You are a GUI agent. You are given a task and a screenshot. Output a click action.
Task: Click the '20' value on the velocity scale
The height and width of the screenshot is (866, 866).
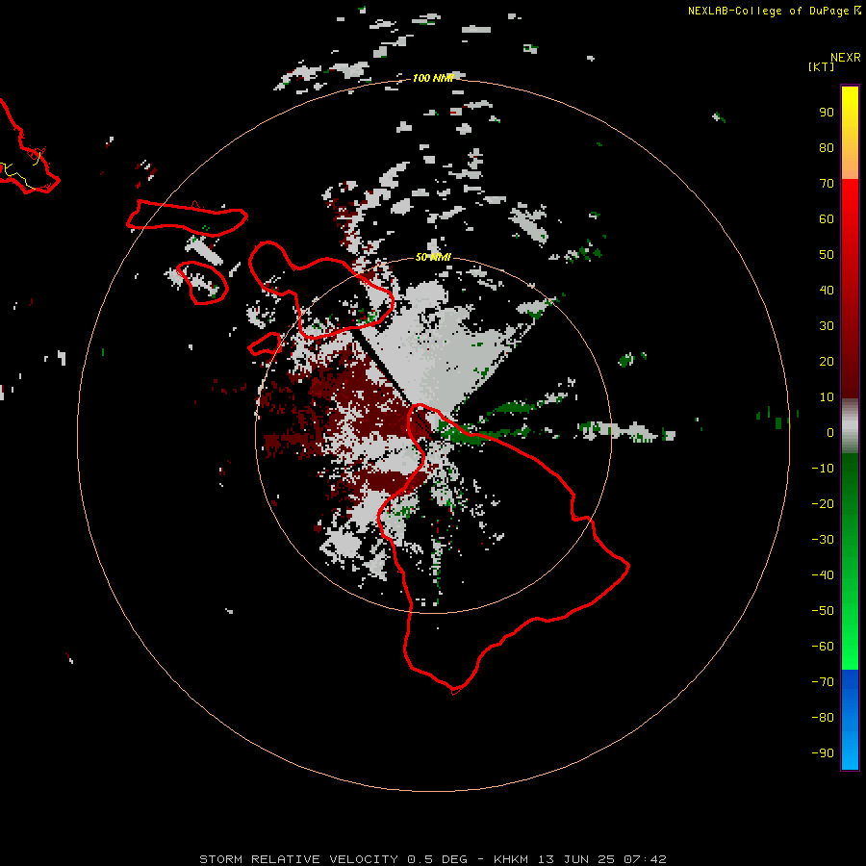point(827,361)
